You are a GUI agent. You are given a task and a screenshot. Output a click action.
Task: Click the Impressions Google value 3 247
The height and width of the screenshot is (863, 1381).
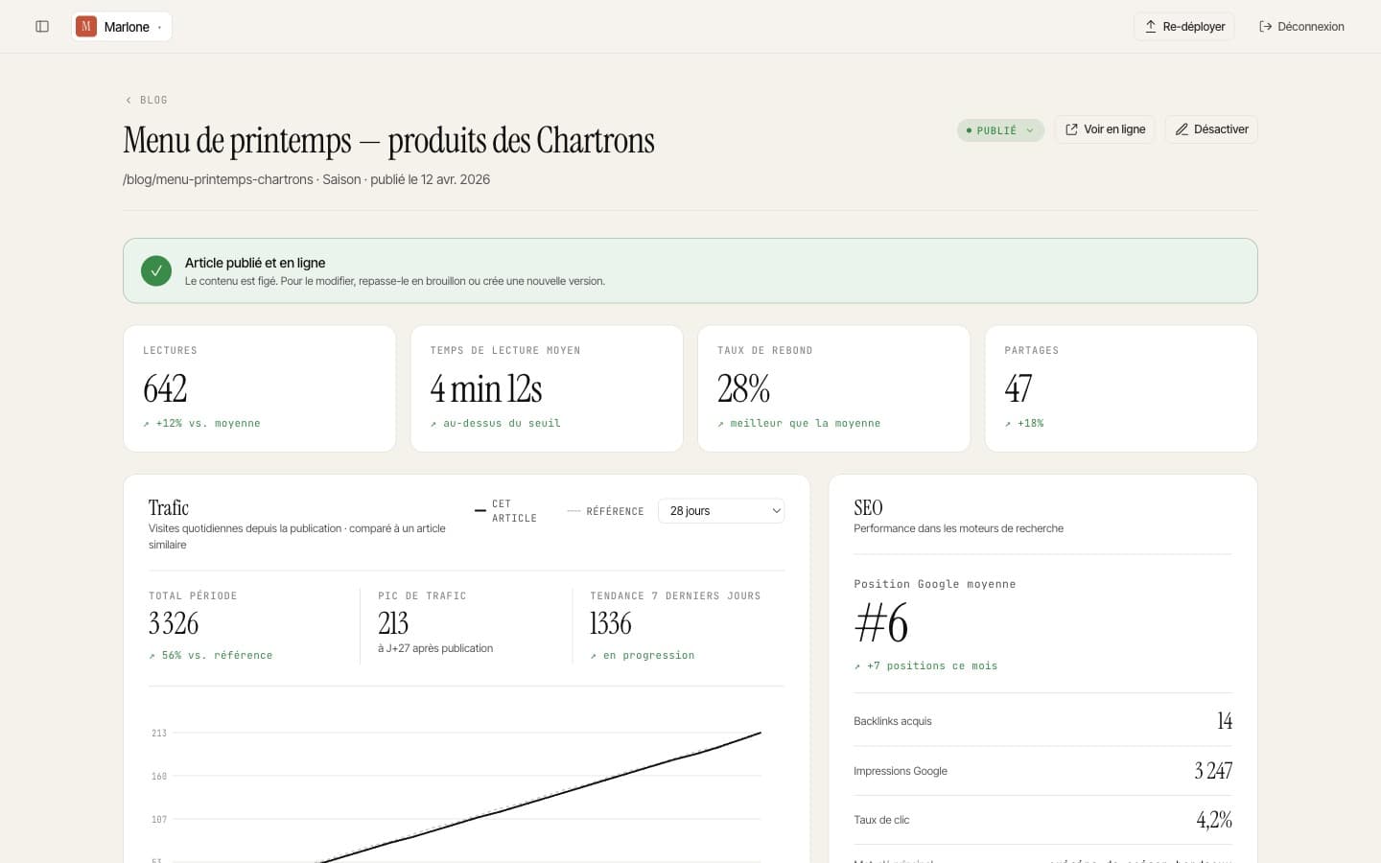(x=1213, y=770)
